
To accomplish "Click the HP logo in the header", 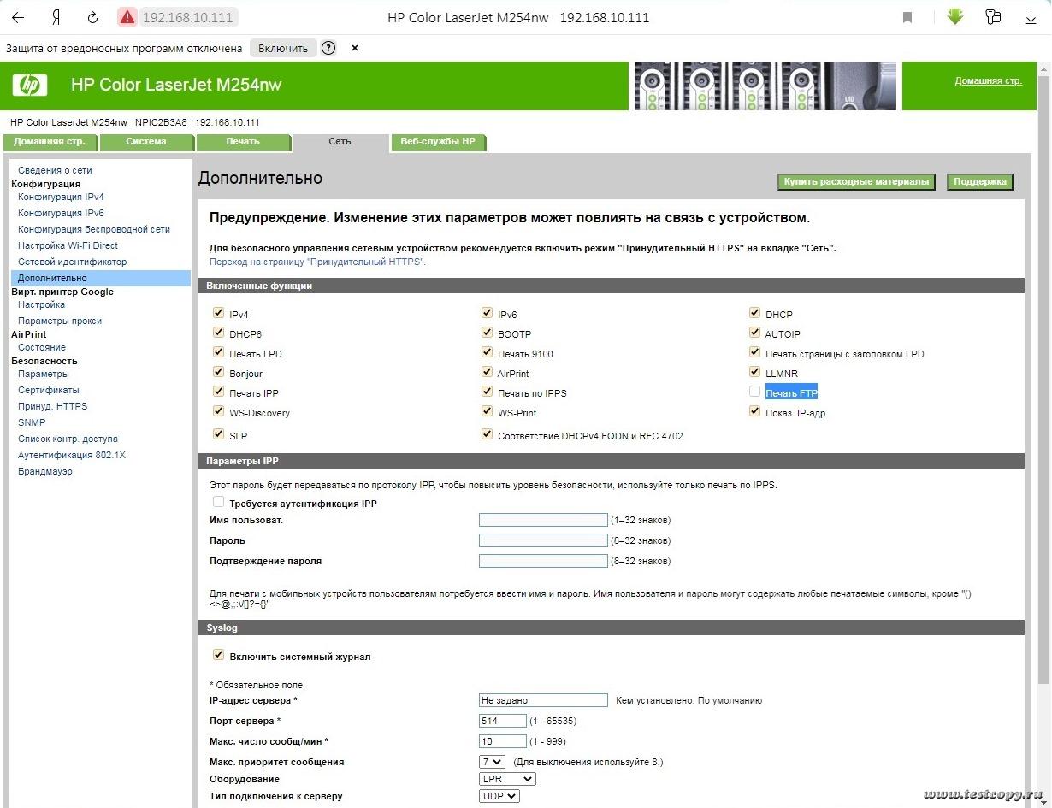I will point(30,85).
